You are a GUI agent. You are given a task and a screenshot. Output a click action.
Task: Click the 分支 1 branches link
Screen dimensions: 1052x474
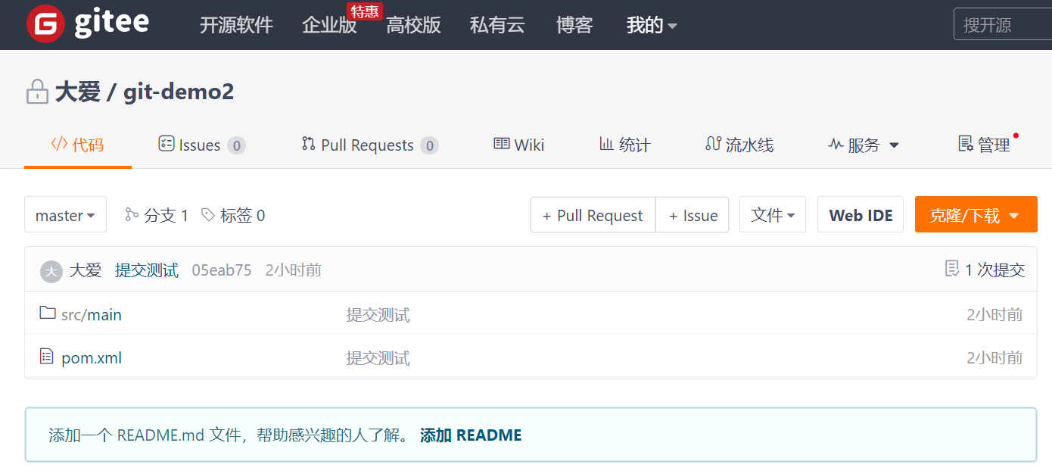(166, 215)
